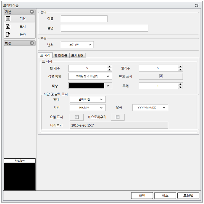Open the 표시 display icon in sidebar
This screenshot has width=204, height=204.
click(x=8, y=27)
